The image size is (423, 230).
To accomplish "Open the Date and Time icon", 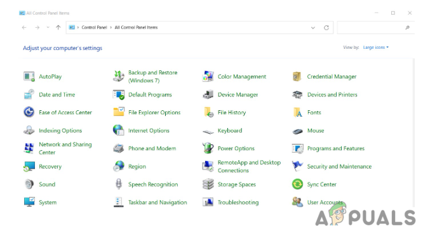I will 29,94.
